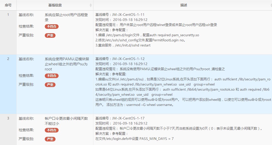Viewport: 272px width, 145px height.
Task: Click PASS_MIN_DAYS = 7 solution line
Action: [135, 139]
